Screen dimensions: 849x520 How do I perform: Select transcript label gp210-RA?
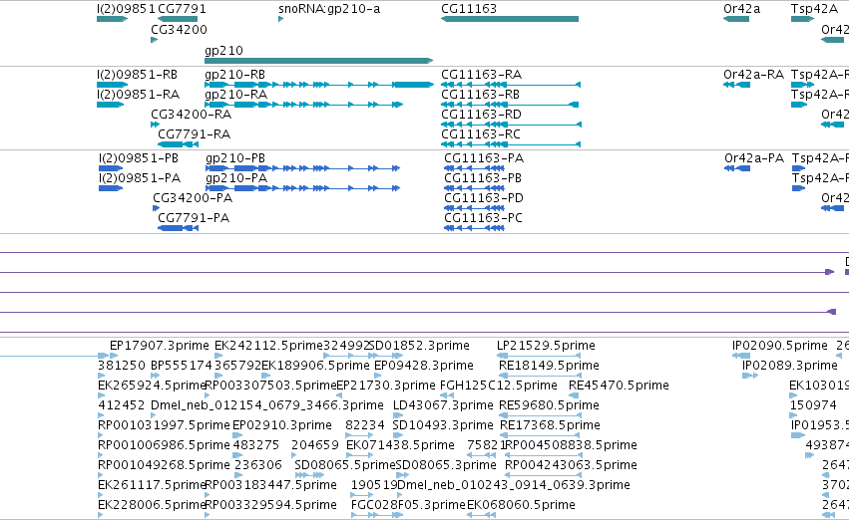coord(236,95)
